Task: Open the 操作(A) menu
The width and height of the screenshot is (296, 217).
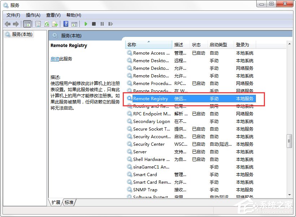Action: (33, 15)
